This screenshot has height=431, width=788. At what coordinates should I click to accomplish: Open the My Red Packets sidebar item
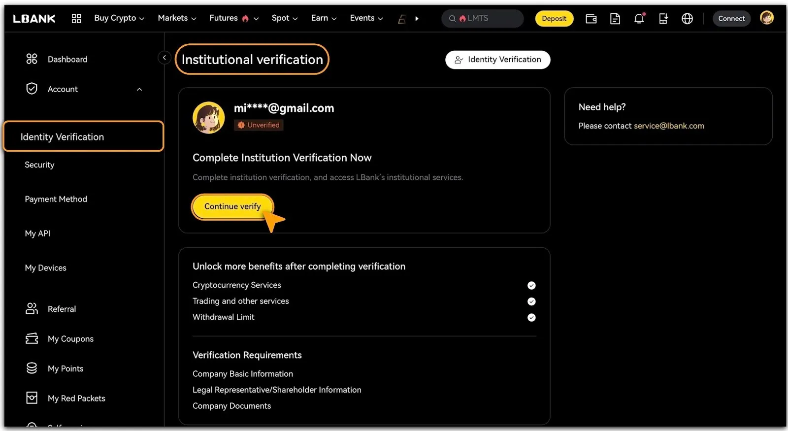pyautogui.click(x=76, y=398)
